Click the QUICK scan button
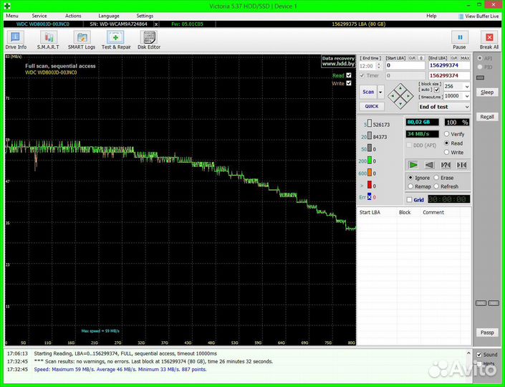The image size is (505, 387). [x=371, y=106]
